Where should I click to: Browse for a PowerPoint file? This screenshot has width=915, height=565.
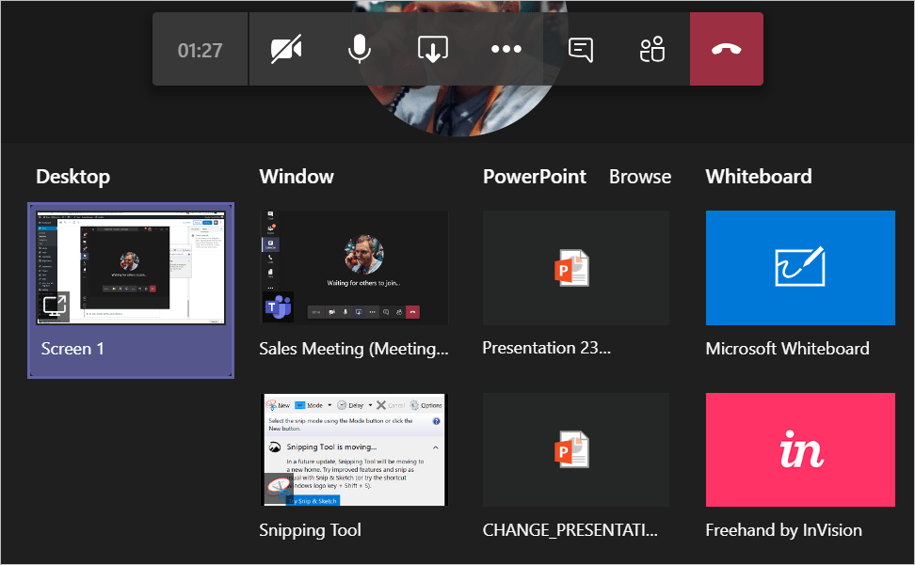click(x=640, y=177)
